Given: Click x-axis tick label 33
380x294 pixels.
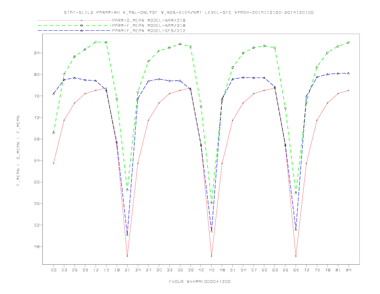Looking at the screenshot, I should (x=169, y=270).
